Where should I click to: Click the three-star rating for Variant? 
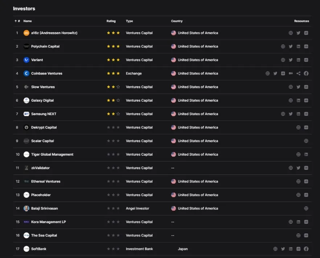[x=113, y=60]
